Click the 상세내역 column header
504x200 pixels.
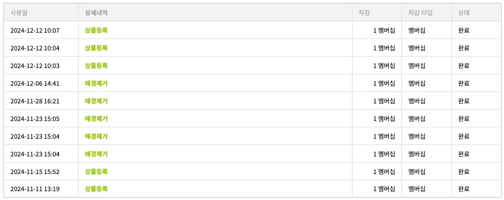tap(96, 13)
